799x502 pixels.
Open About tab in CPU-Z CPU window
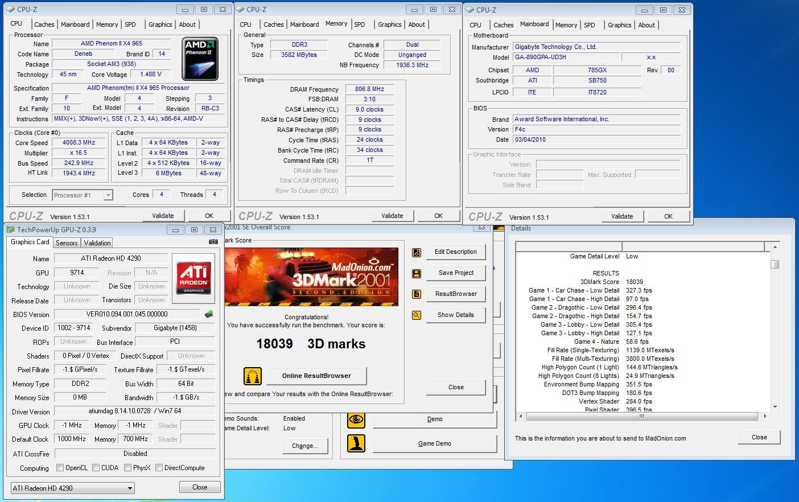(187, 24)
